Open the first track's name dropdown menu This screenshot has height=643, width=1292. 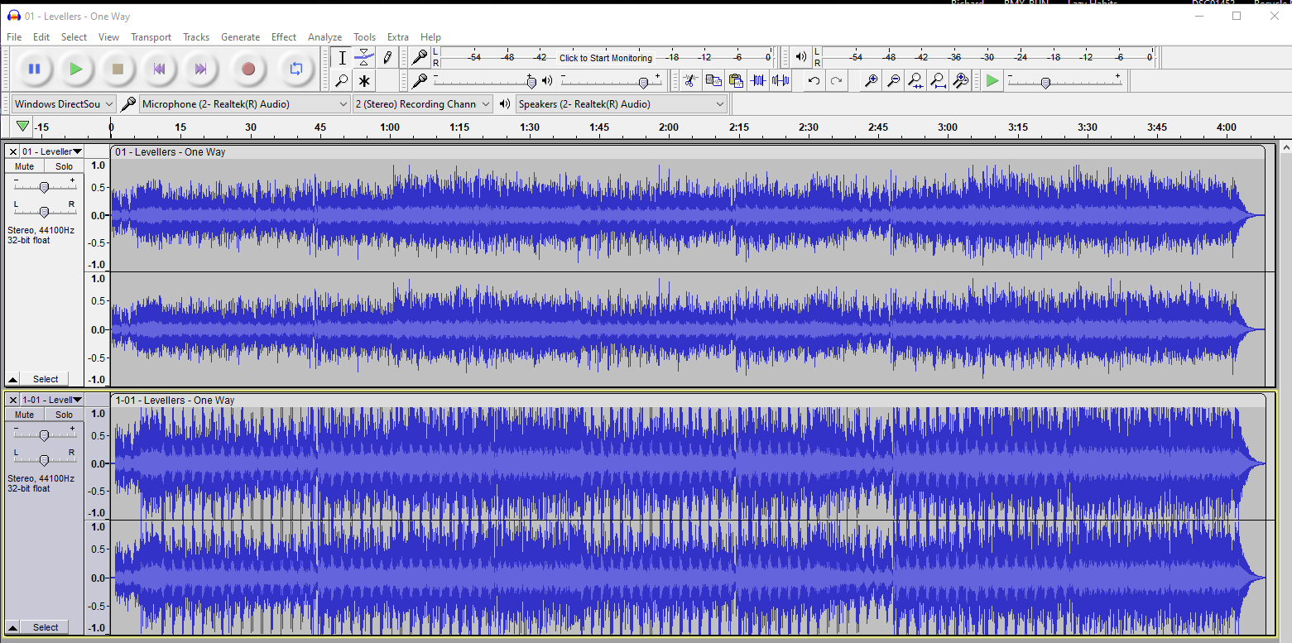click(x=51, y=151)
